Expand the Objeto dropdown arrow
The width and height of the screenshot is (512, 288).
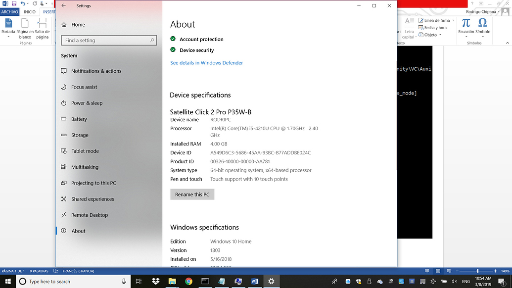click(440, 35)
